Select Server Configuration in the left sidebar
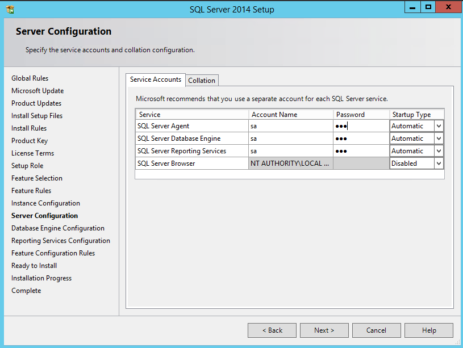The width and height of the screenshot is (463, 348). (44, 215)
